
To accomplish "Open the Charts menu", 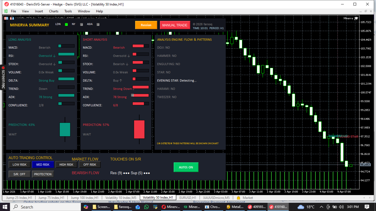I will (x=54, y=11).
